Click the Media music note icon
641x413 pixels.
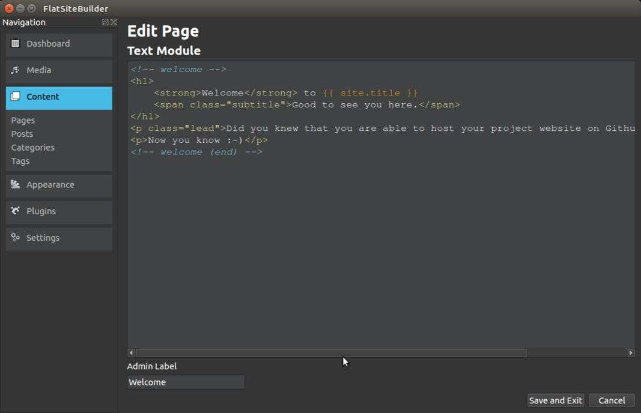[x=16, y=70]
